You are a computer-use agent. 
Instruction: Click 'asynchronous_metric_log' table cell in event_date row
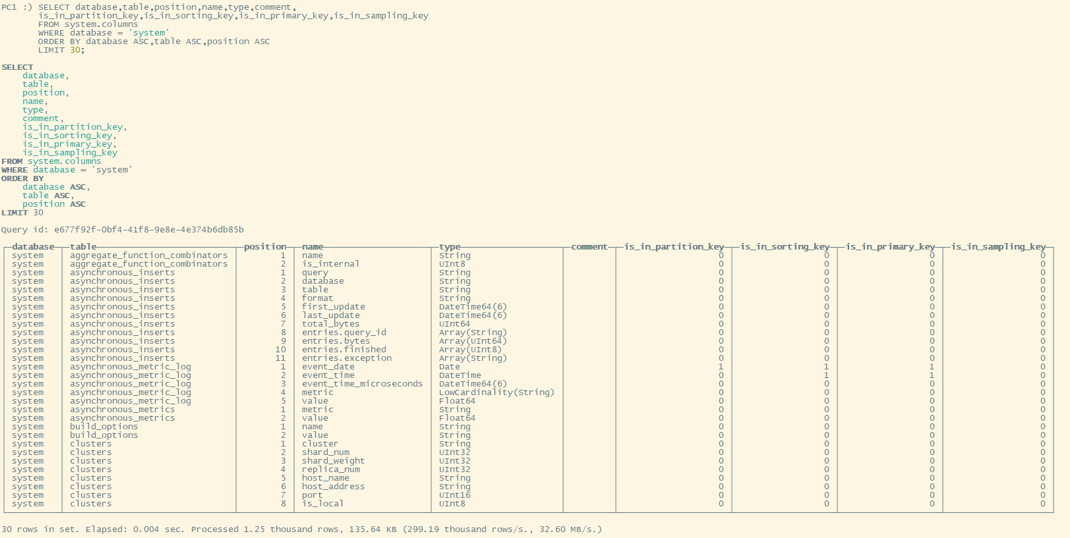(x=131, y=367)
